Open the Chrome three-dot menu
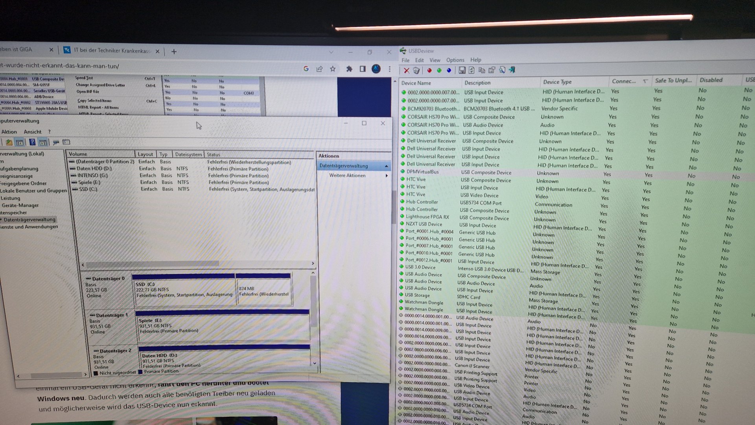This screenshot has height=425, width=755. [390, 69]
